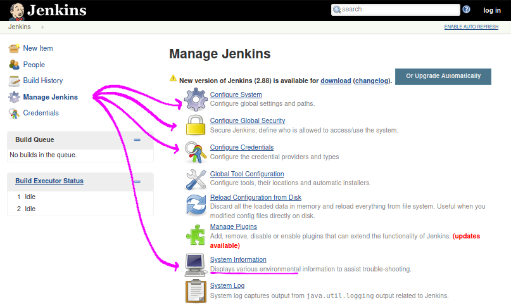The height and width of the screenshot is (305, 511).
Task: Click the System Information computer icon
Action: [196, 264]
